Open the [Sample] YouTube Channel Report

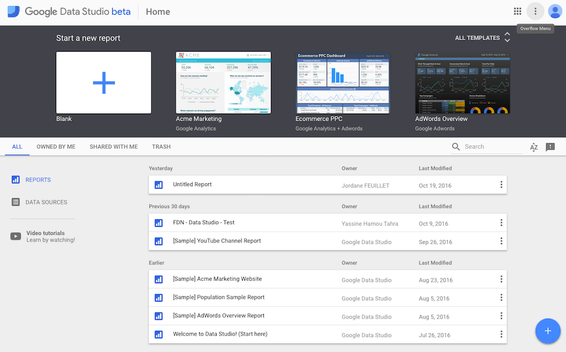pyautogui.click(x=217, y=241)
